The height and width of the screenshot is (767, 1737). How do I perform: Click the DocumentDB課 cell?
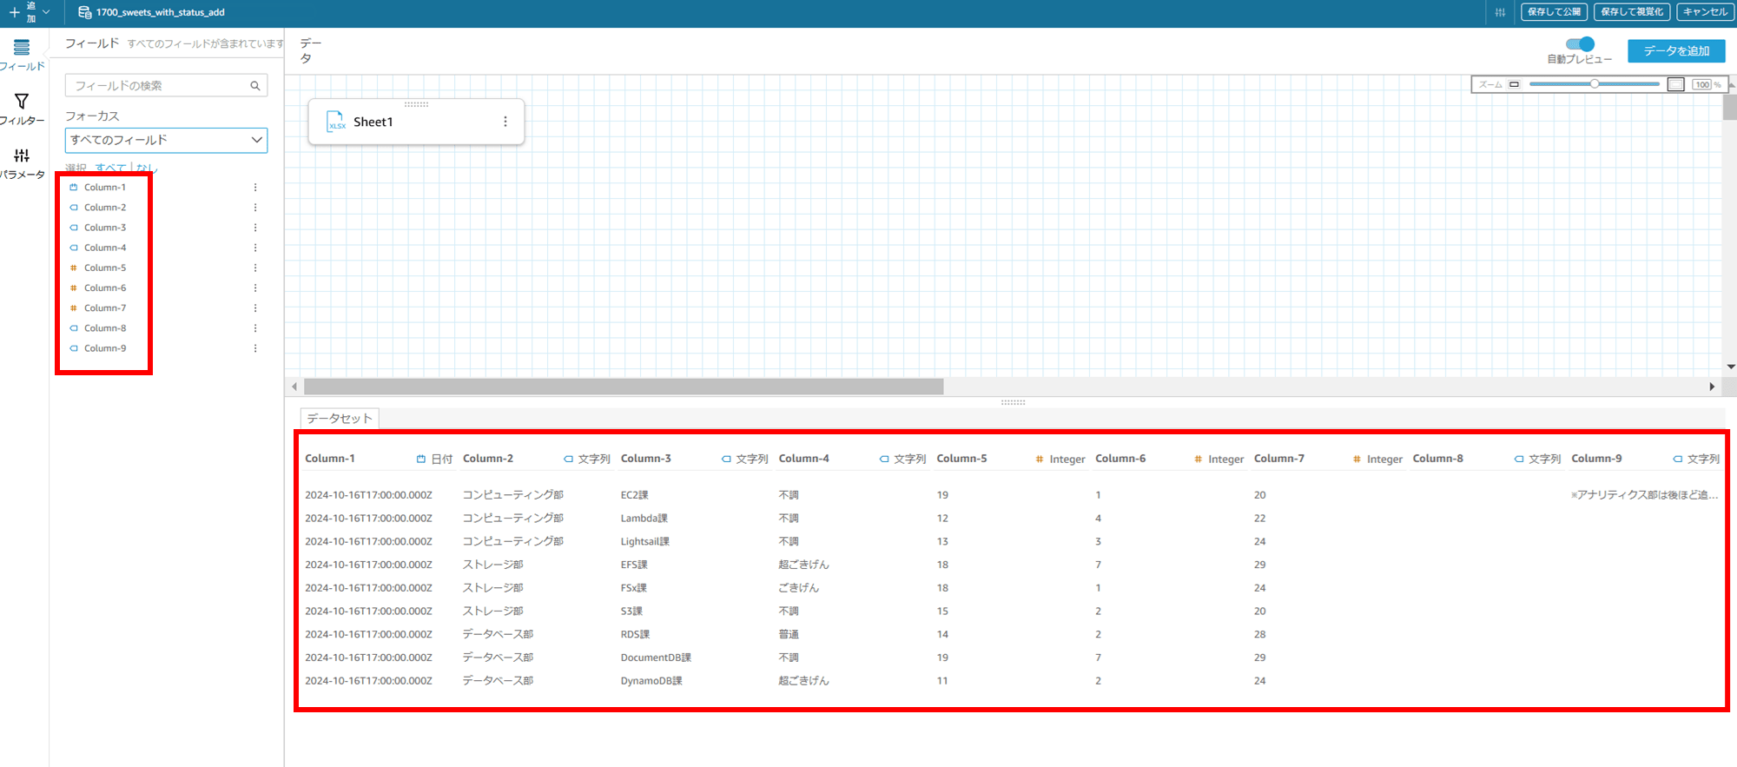(656, 658)
